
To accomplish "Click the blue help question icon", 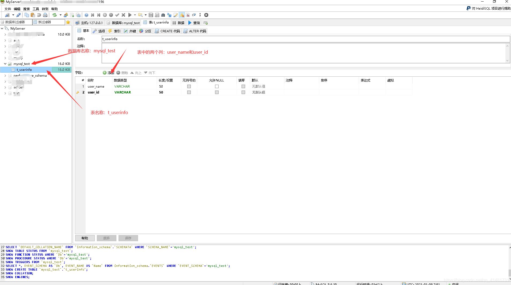I will [86, 15].
